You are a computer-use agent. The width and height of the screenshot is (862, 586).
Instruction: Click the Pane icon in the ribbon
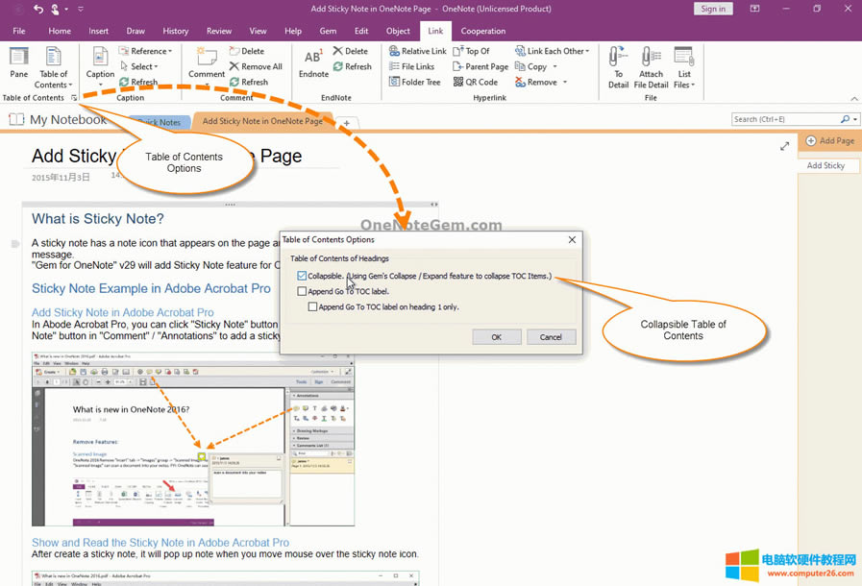point(18,59)
